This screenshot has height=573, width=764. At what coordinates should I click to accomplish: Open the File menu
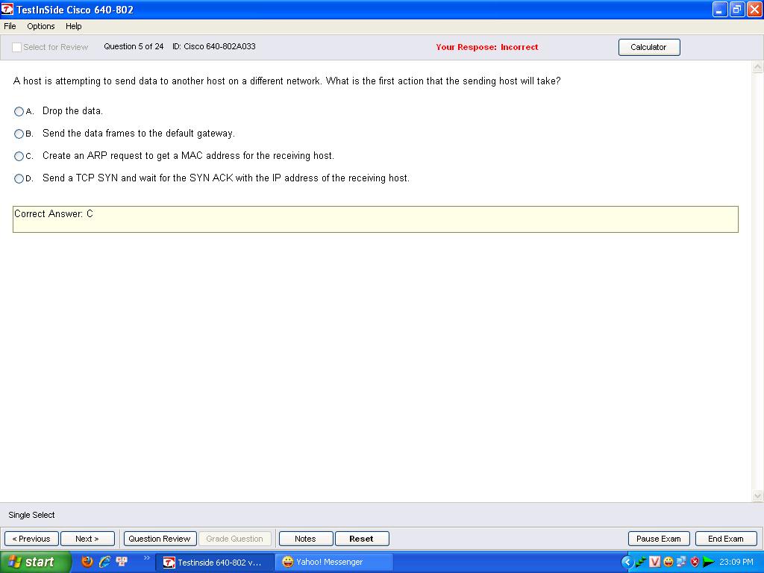pyautogui.click(x=10, y=26)
